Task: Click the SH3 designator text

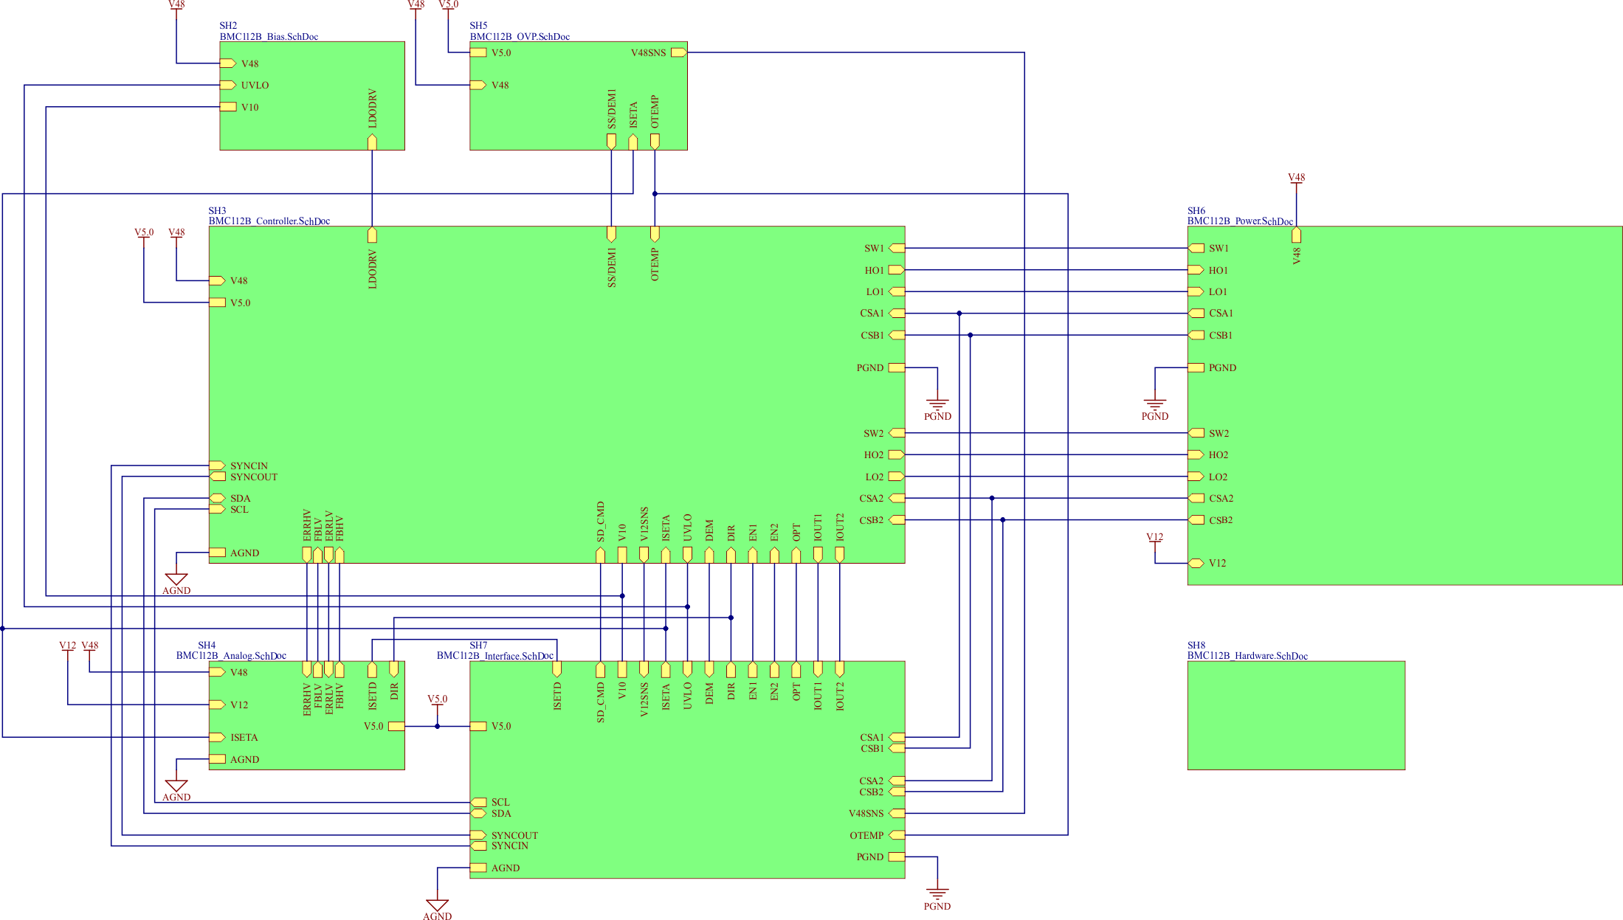Action: click(217, 210)
